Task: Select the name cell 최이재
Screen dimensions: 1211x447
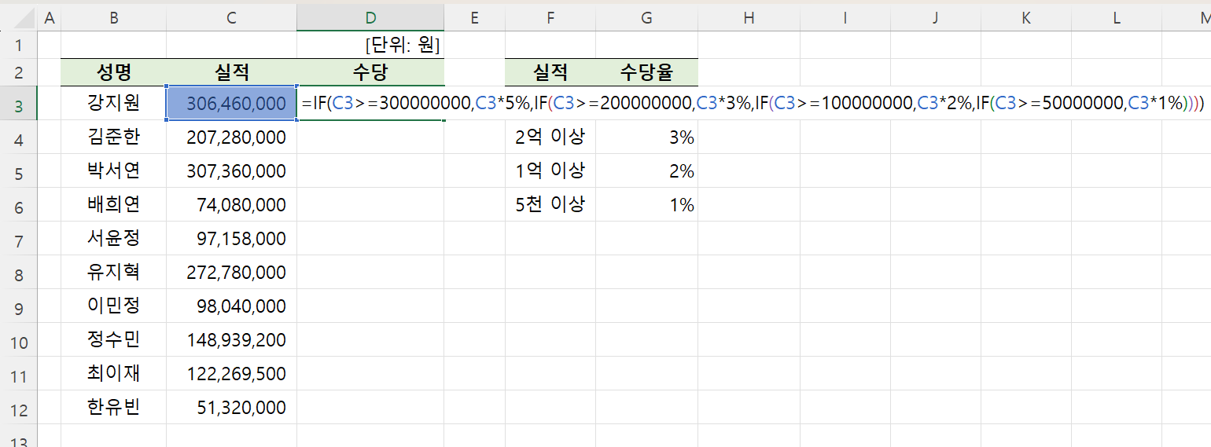Action: tap(114, 374)
